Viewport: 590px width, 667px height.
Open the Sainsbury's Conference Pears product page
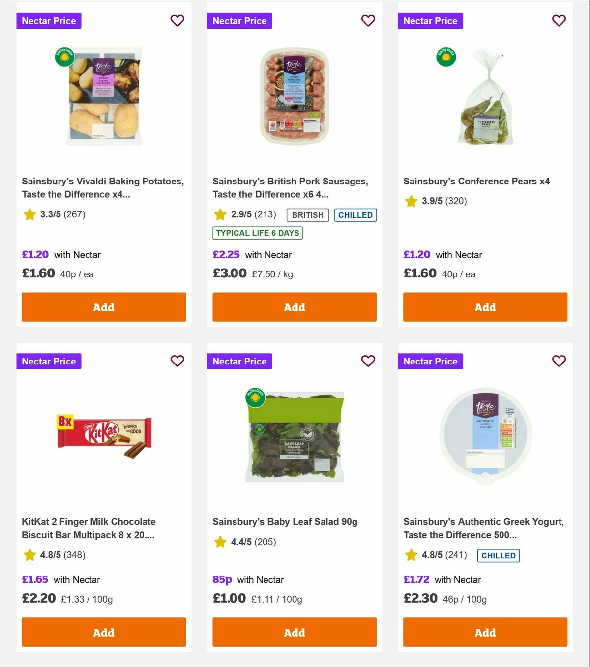(476, 181)
